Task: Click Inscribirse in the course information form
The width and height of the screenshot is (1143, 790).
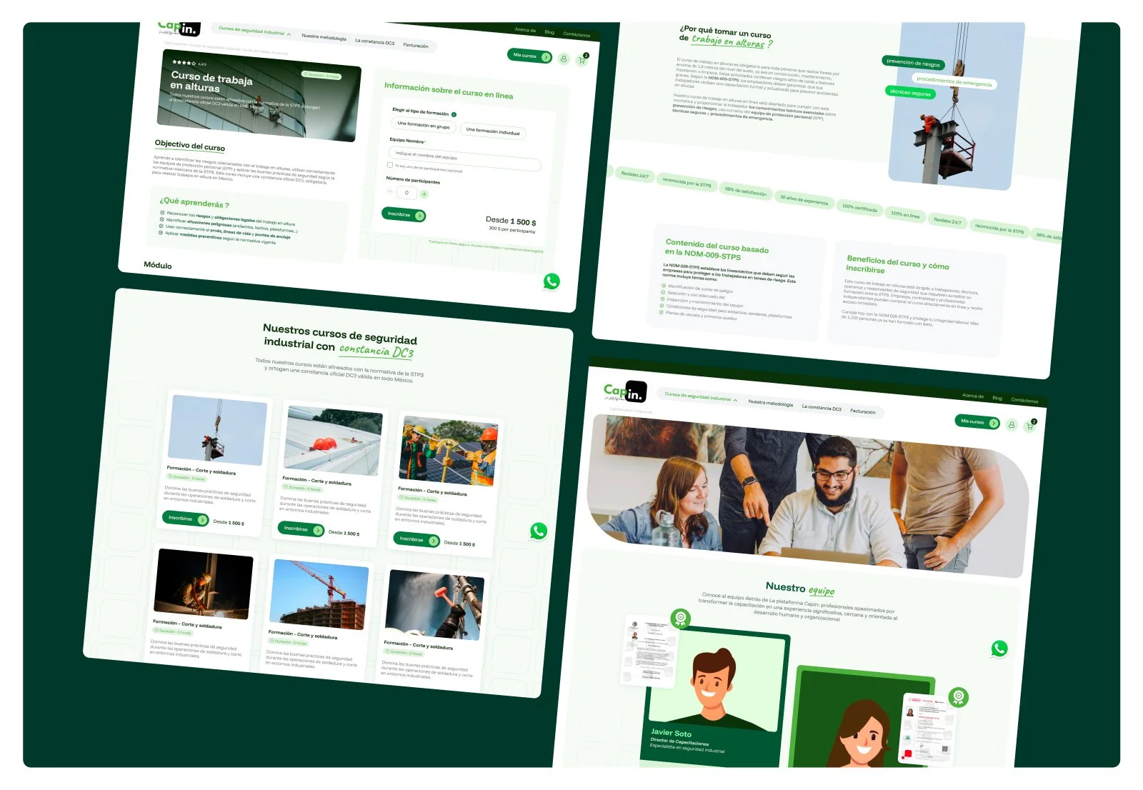Action: (x=404, y=214)
